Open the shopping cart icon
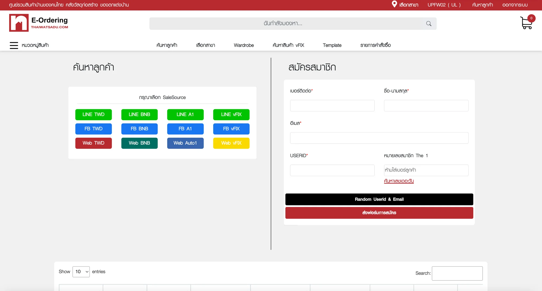This screenshot has height=291, width=542. pos(526,23)
